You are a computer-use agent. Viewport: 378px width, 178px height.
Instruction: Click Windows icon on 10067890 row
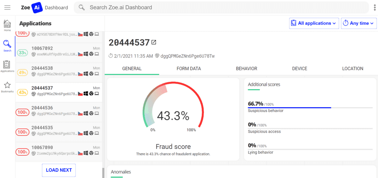pos(86,153)
